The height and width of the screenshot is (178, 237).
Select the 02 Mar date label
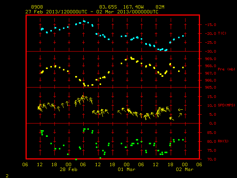pyautogui.click(x=185, y=169)
